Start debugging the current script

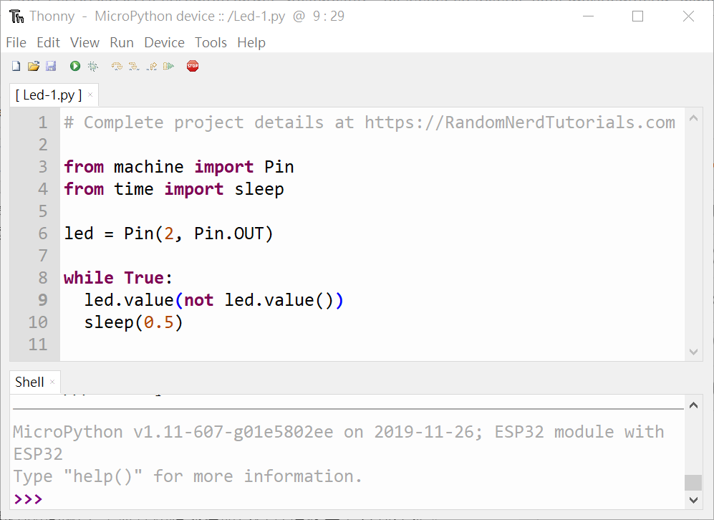[92, 65]
